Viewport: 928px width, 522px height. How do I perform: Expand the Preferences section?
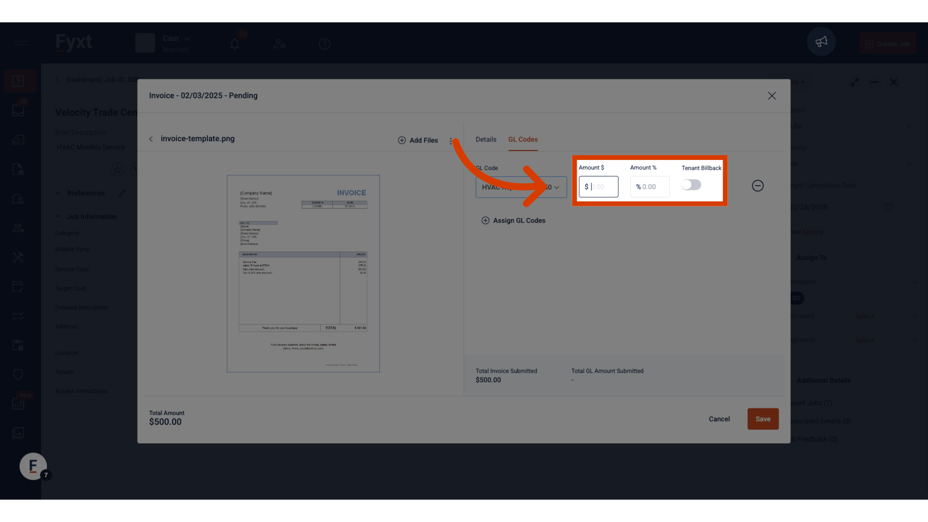(58, 193)
